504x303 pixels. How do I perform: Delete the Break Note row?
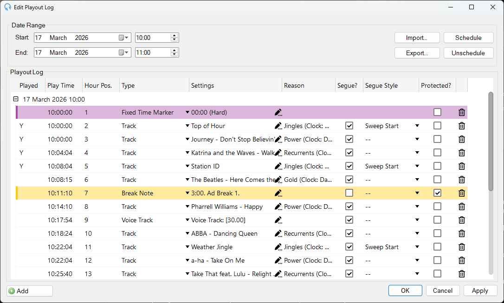tap(462, 193)
